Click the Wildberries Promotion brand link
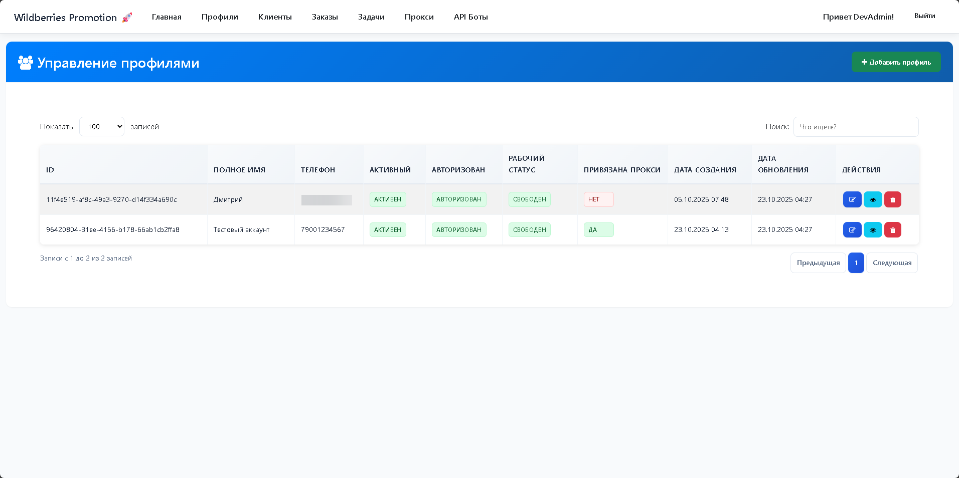The image size is (959, 478). click(65, 18)
